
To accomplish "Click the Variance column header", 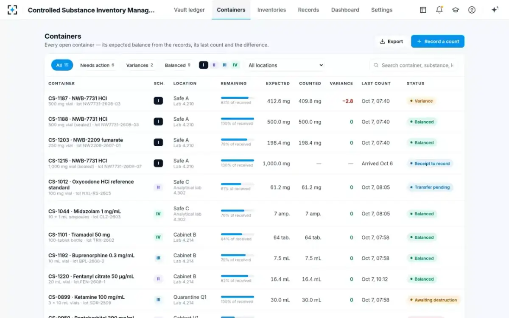I will (341, 84).
